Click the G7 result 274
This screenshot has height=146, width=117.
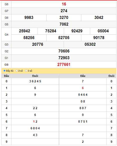click(64, 11)
